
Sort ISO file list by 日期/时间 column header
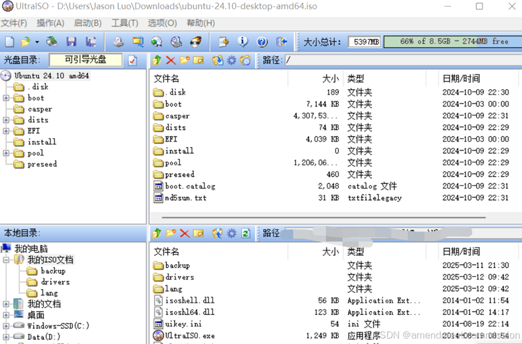pos(479,79)
